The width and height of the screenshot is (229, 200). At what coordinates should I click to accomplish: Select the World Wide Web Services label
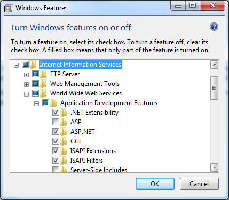click(x=86, y=93)
